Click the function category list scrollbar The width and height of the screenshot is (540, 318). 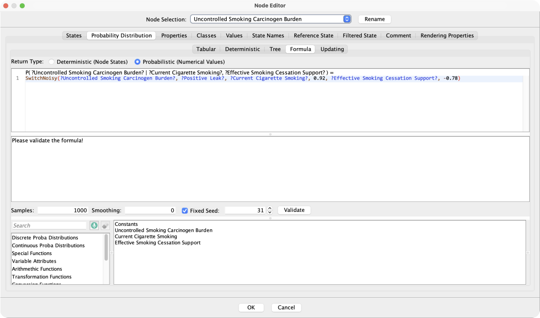click(x=107, y=247)
